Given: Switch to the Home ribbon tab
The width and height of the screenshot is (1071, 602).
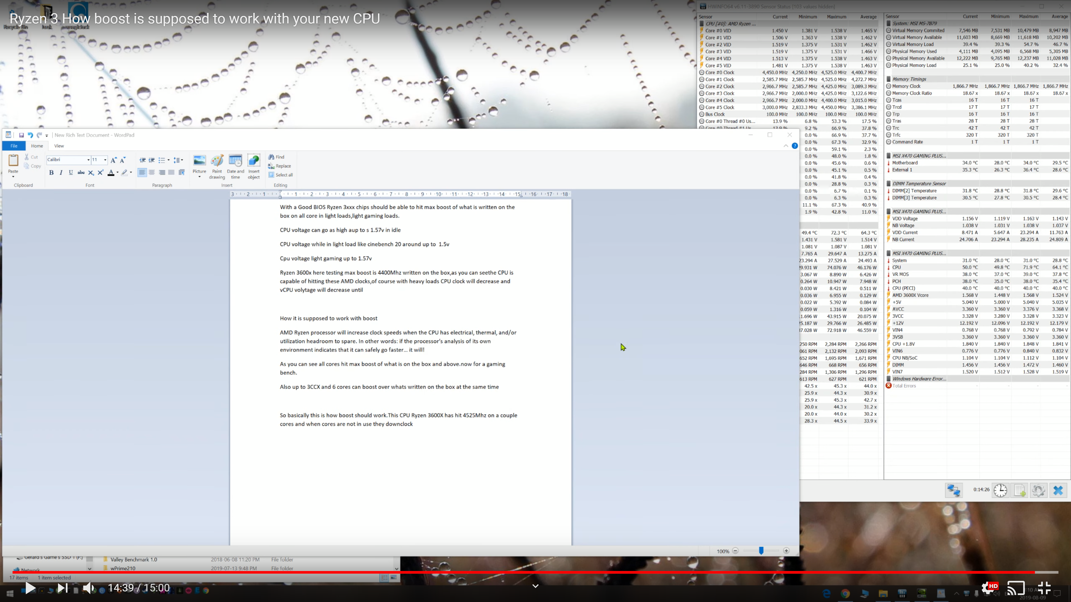Looking at the screenshot, I should click(37, 146).
